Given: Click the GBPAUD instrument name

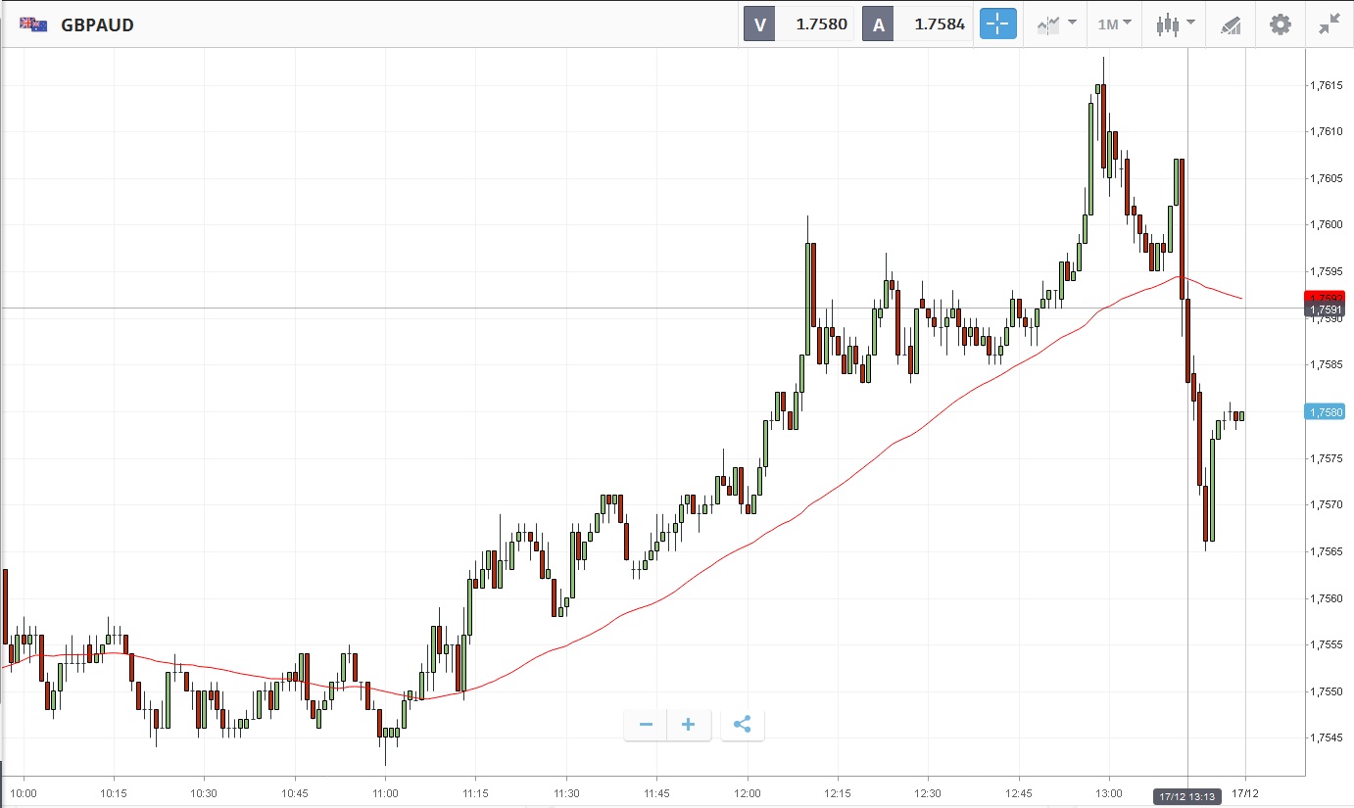Looking at the screenshot, I should (98, 25).
